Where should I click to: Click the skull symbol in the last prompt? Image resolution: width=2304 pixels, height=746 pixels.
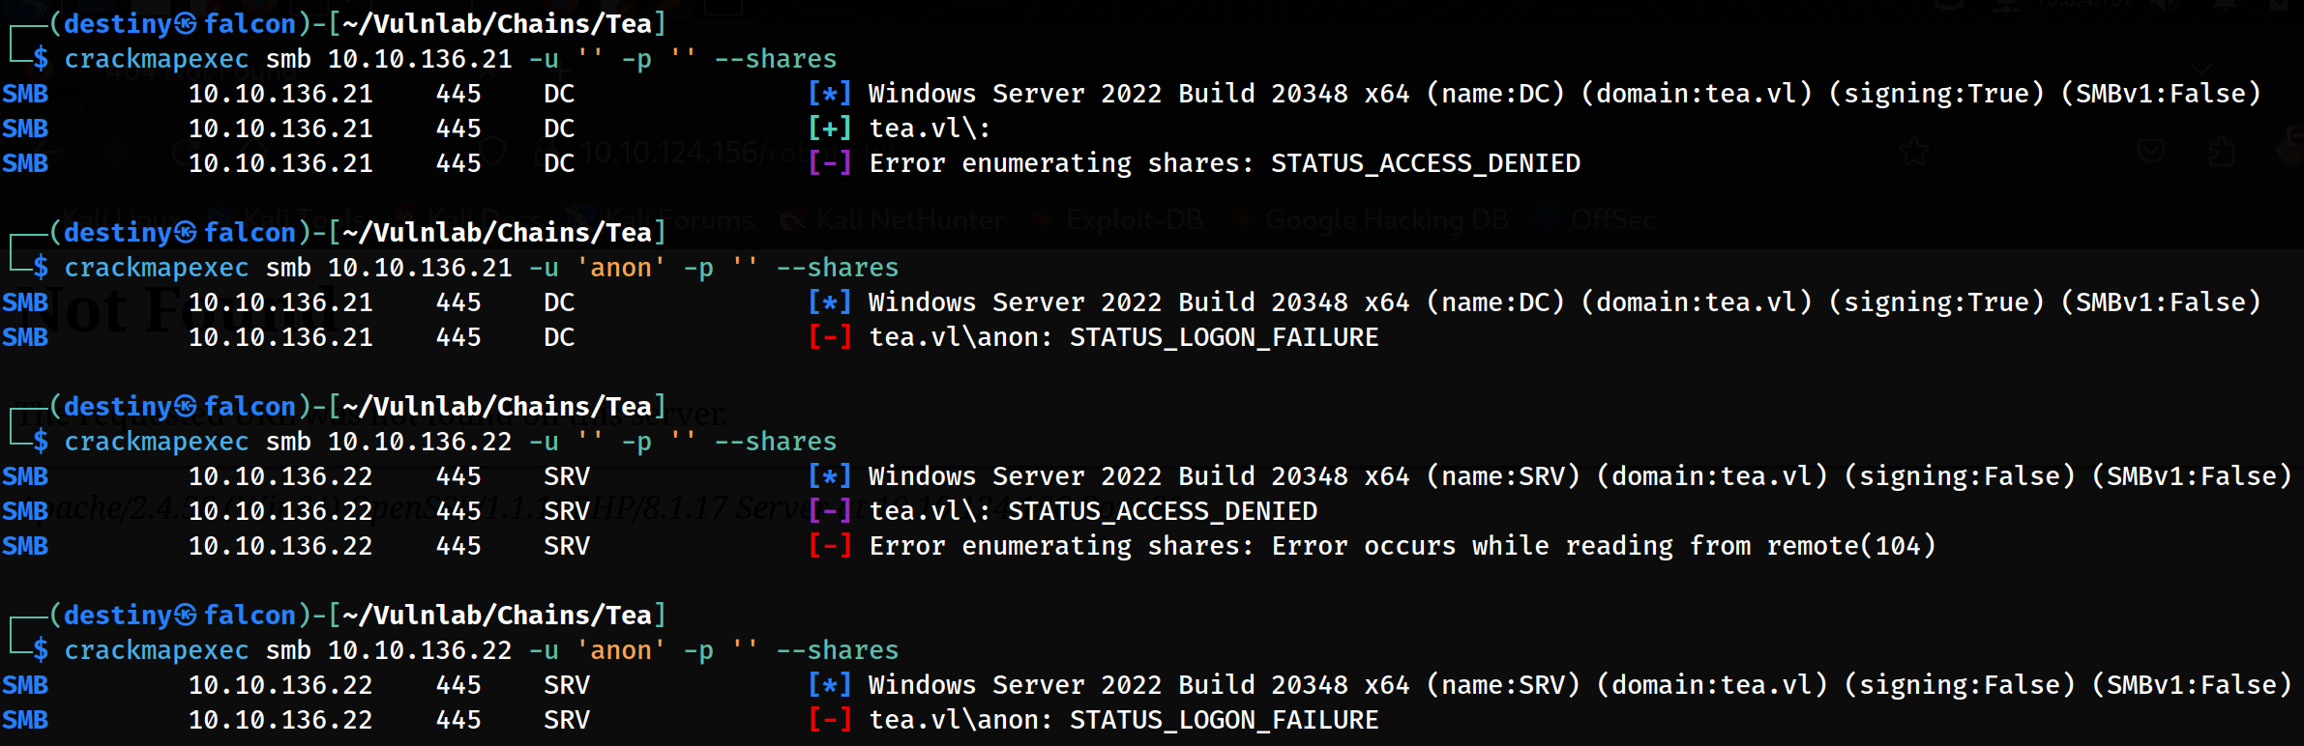(x=186, y=616)
